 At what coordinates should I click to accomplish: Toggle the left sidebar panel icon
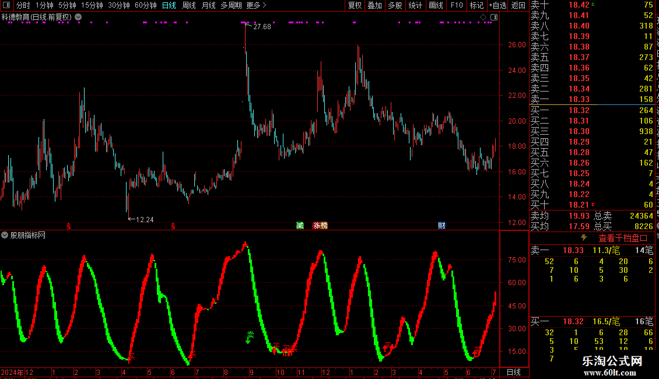click(x=6, y=5)
